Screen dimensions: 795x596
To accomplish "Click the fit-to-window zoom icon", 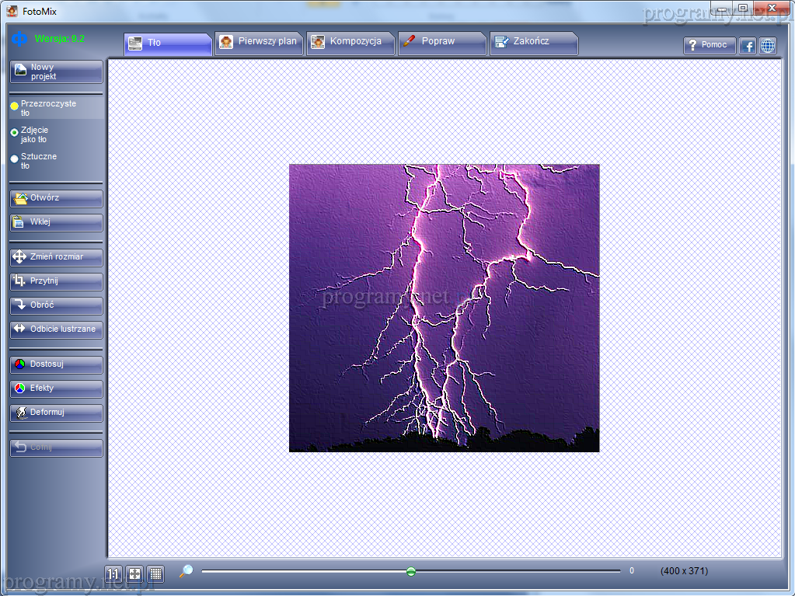I will coord(134,573).
